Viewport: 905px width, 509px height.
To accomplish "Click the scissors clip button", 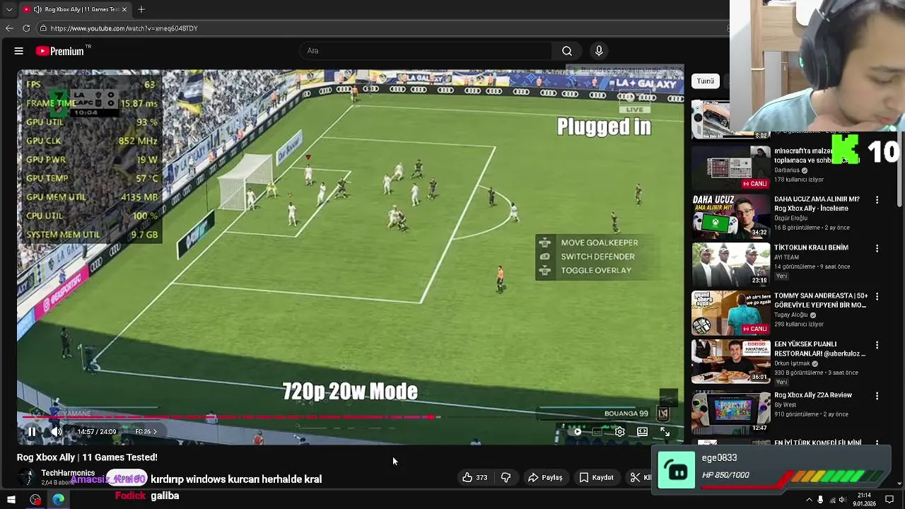I will pyautogui.click(x=635, y=478).
